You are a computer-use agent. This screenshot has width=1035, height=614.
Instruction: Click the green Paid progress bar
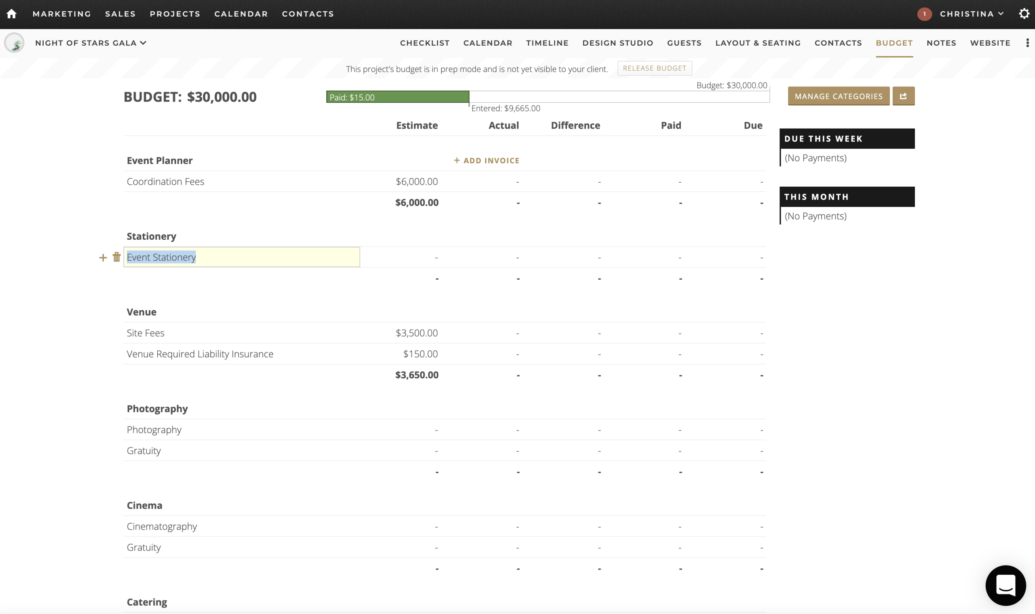(397, 97)
